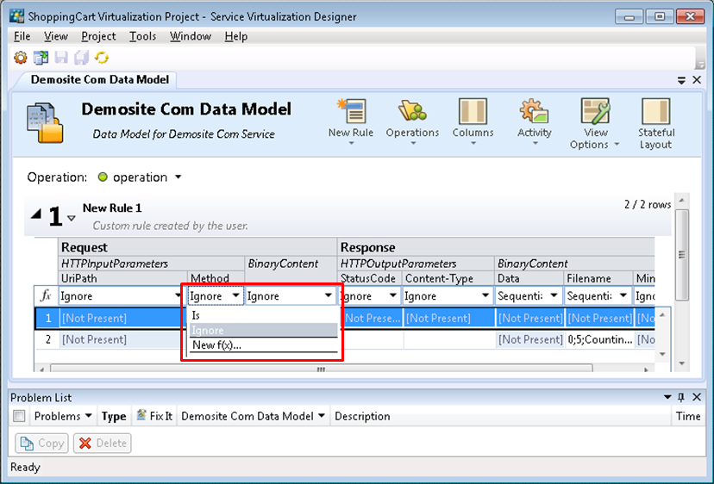Image resolution: width=714 pixels, height=484 pixels.
Task: Click the horizontal scrollbar under the rule table
Action: 321,369
